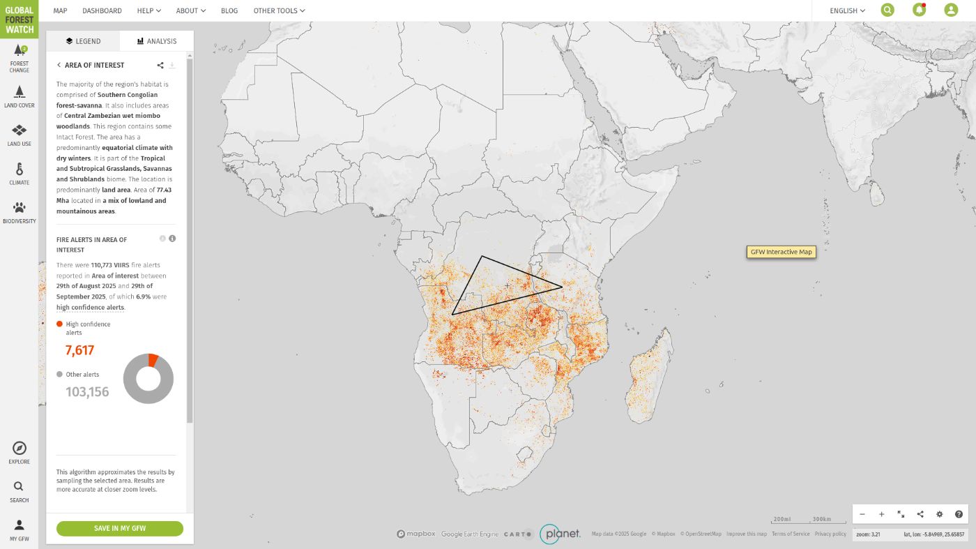
Task: Open the Dashboard menu item
Action: click(x=102, y=10)
